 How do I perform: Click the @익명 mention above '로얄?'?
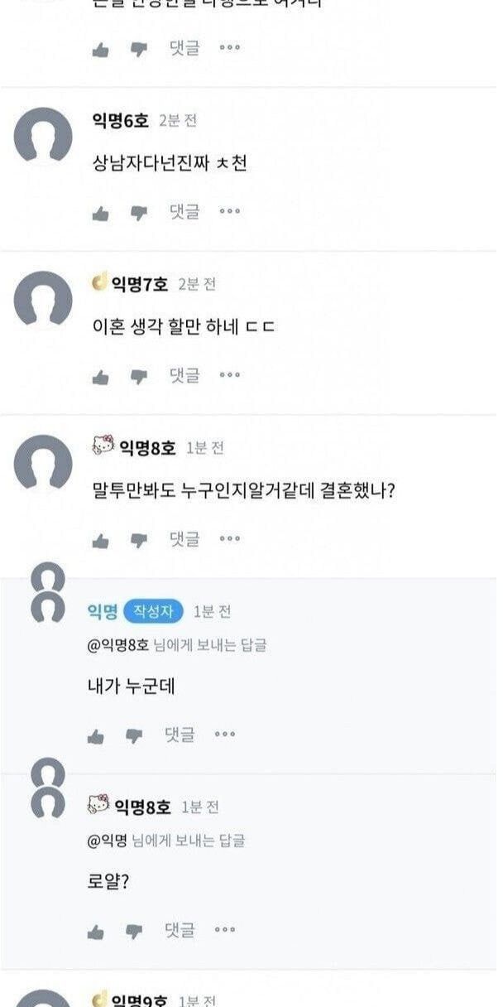pos(108,841)
